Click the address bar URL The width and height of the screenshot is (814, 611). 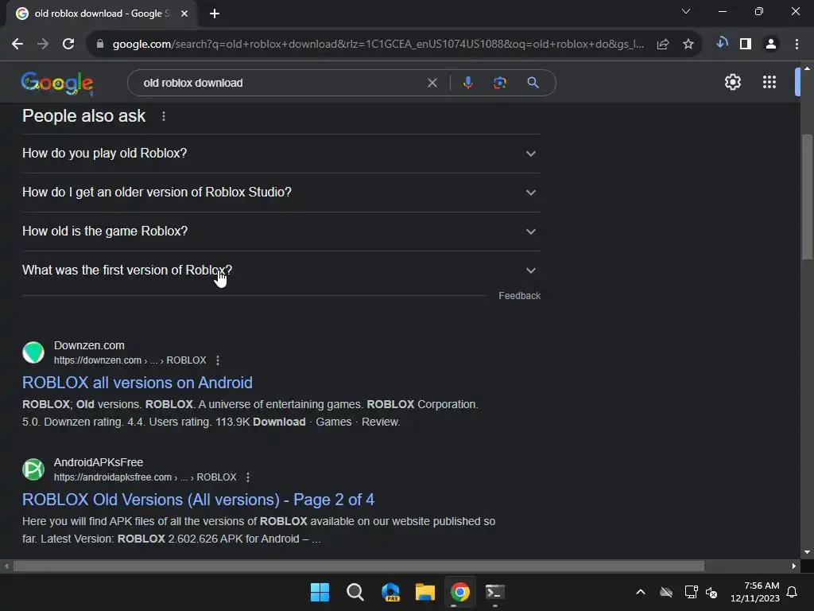pyautogui.click(x=378, y=45)
